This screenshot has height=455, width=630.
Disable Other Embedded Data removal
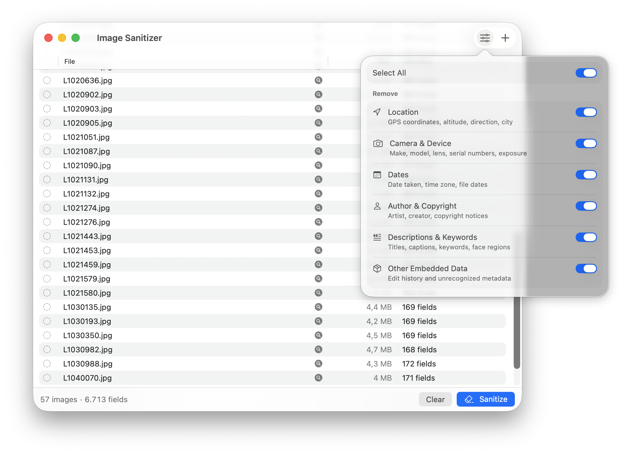586,269
